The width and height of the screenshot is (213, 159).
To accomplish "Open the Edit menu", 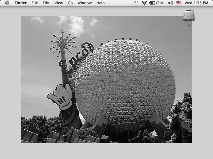I will (x=46, y=3).
